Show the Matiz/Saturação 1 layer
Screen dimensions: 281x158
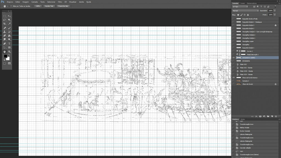[234, 54]
